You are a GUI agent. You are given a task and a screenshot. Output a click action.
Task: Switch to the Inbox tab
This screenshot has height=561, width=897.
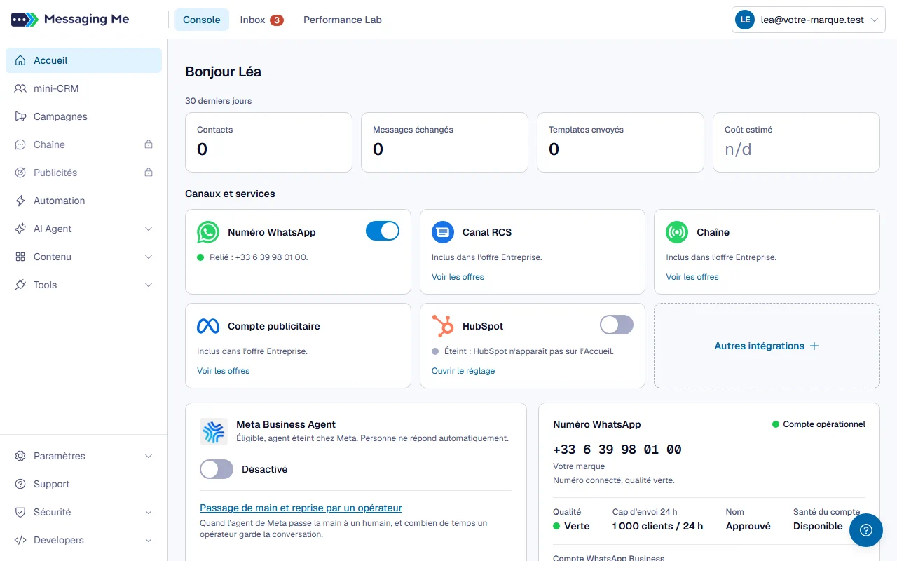tap(261, 20)
